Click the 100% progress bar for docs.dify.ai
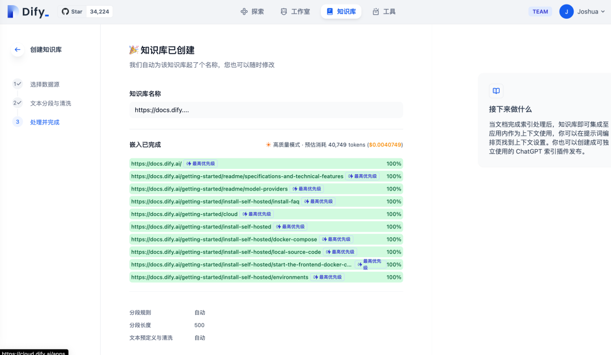611x355 pixels. pos(393,163)
